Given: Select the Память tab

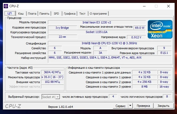Looking at the screenshot, I should pyautogui.click(x=44, y=14).
